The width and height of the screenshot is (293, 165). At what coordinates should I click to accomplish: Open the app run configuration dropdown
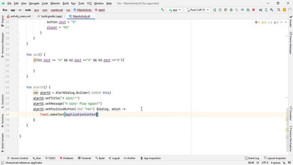(175, 10)
